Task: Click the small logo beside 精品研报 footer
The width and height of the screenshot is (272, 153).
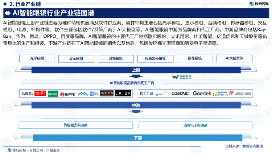Action: 9,150
